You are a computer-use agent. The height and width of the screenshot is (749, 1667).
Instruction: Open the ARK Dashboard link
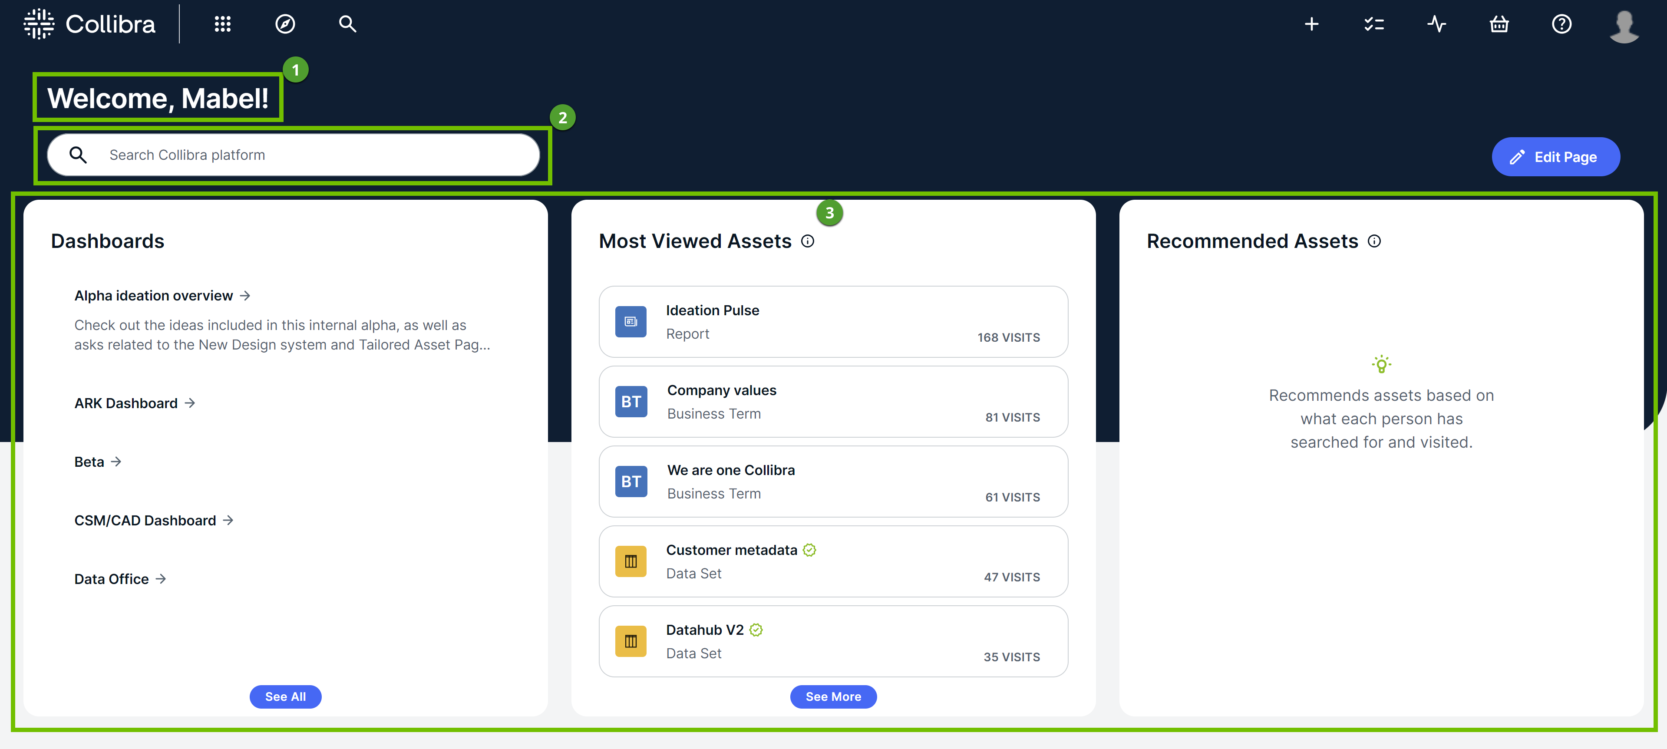coord(125,403)
